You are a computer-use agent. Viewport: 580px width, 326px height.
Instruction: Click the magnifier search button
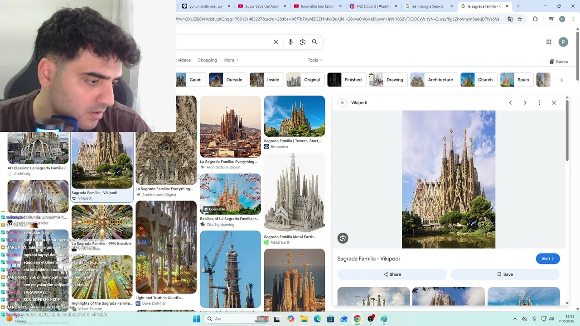click(x=314, y=42)
